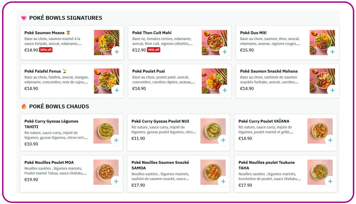Open the Poké Saumon Moana photo

click(104, 41)
